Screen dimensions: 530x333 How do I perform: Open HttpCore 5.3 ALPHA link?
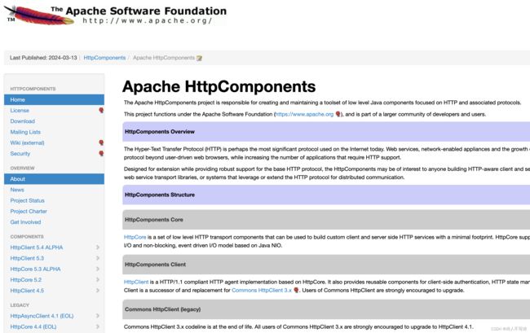tap(36, 269)
